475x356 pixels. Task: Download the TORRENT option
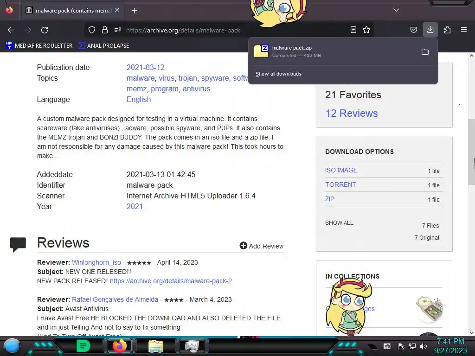coord(340,184)
